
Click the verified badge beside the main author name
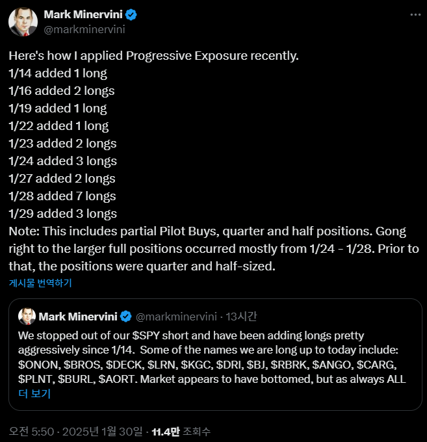click(x=131, y=14)
